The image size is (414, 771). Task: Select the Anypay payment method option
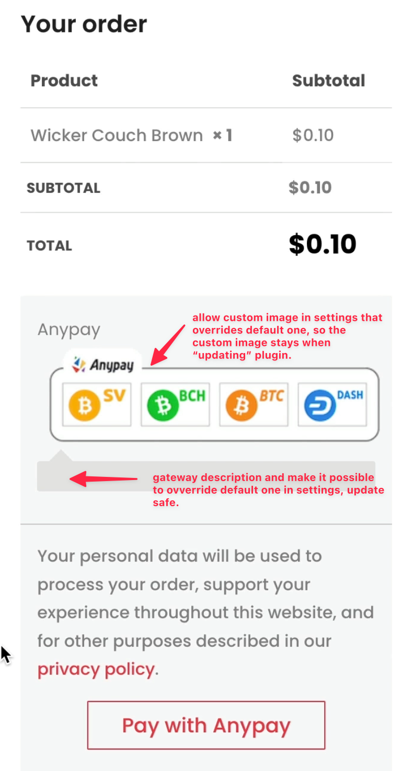[x=68, y=330]
